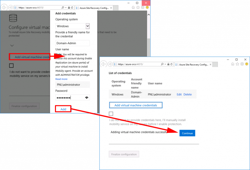250x170 pixels.
Task: Click lock security icon in back window address bar
Action: (69, 7)
